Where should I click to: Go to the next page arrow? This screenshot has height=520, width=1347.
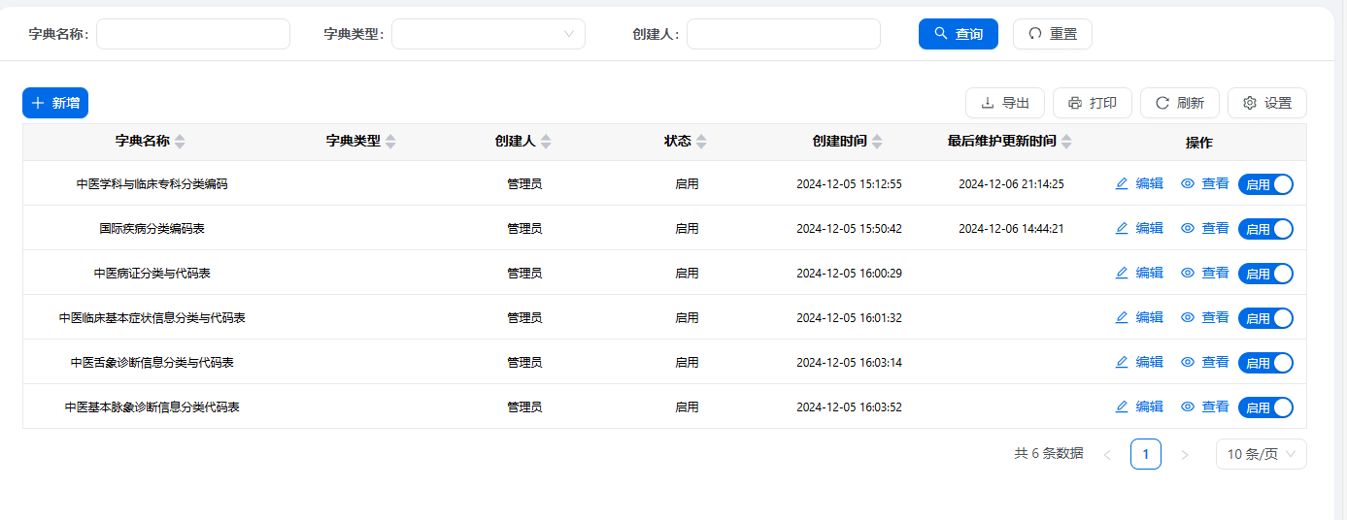pyautogui.click(x=1185, y=454)
